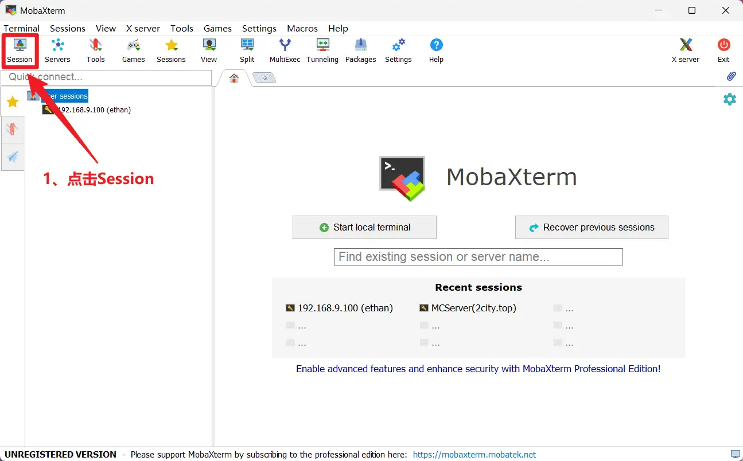Open the Macros paper-plane sidebar tab
The image size is (743, 461).
coord(13,157)
